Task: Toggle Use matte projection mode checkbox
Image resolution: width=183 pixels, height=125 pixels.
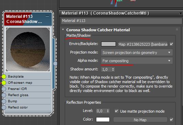Action: pos(116,111)
